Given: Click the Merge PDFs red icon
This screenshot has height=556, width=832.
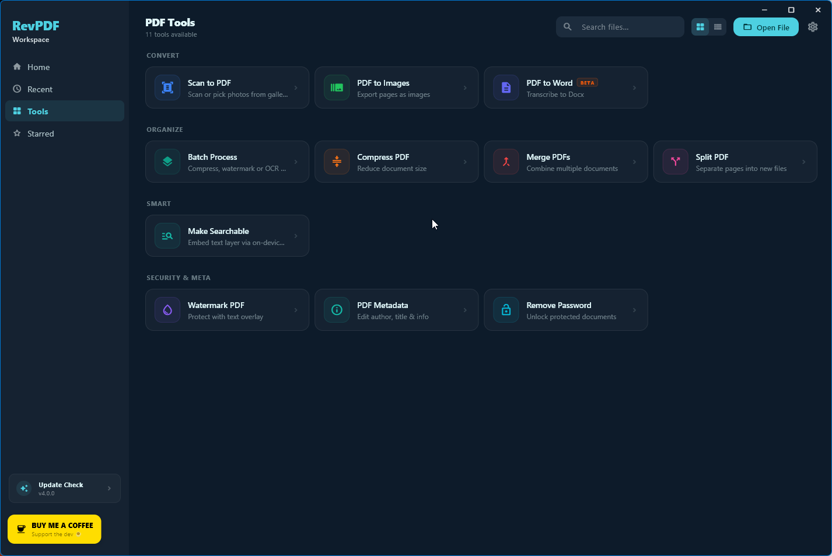Looking at the screenshot, I should [506, 162].
